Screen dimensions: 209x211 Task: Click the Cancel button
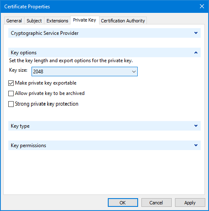pos(156,203)
